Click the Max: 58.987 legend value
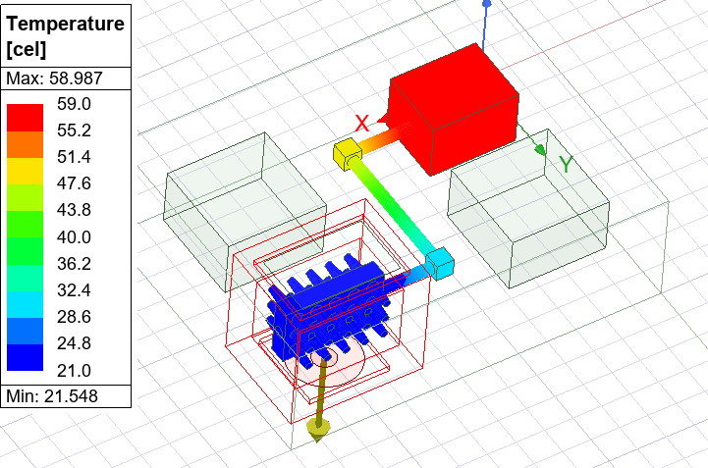708x468 pixels. 54,78
